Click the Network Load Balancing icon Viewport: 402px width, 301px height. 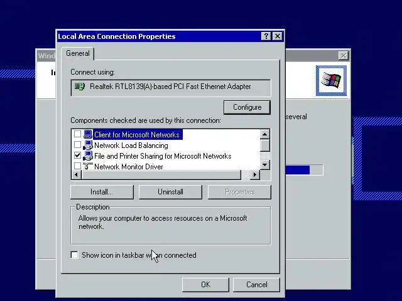pos(88,145)
